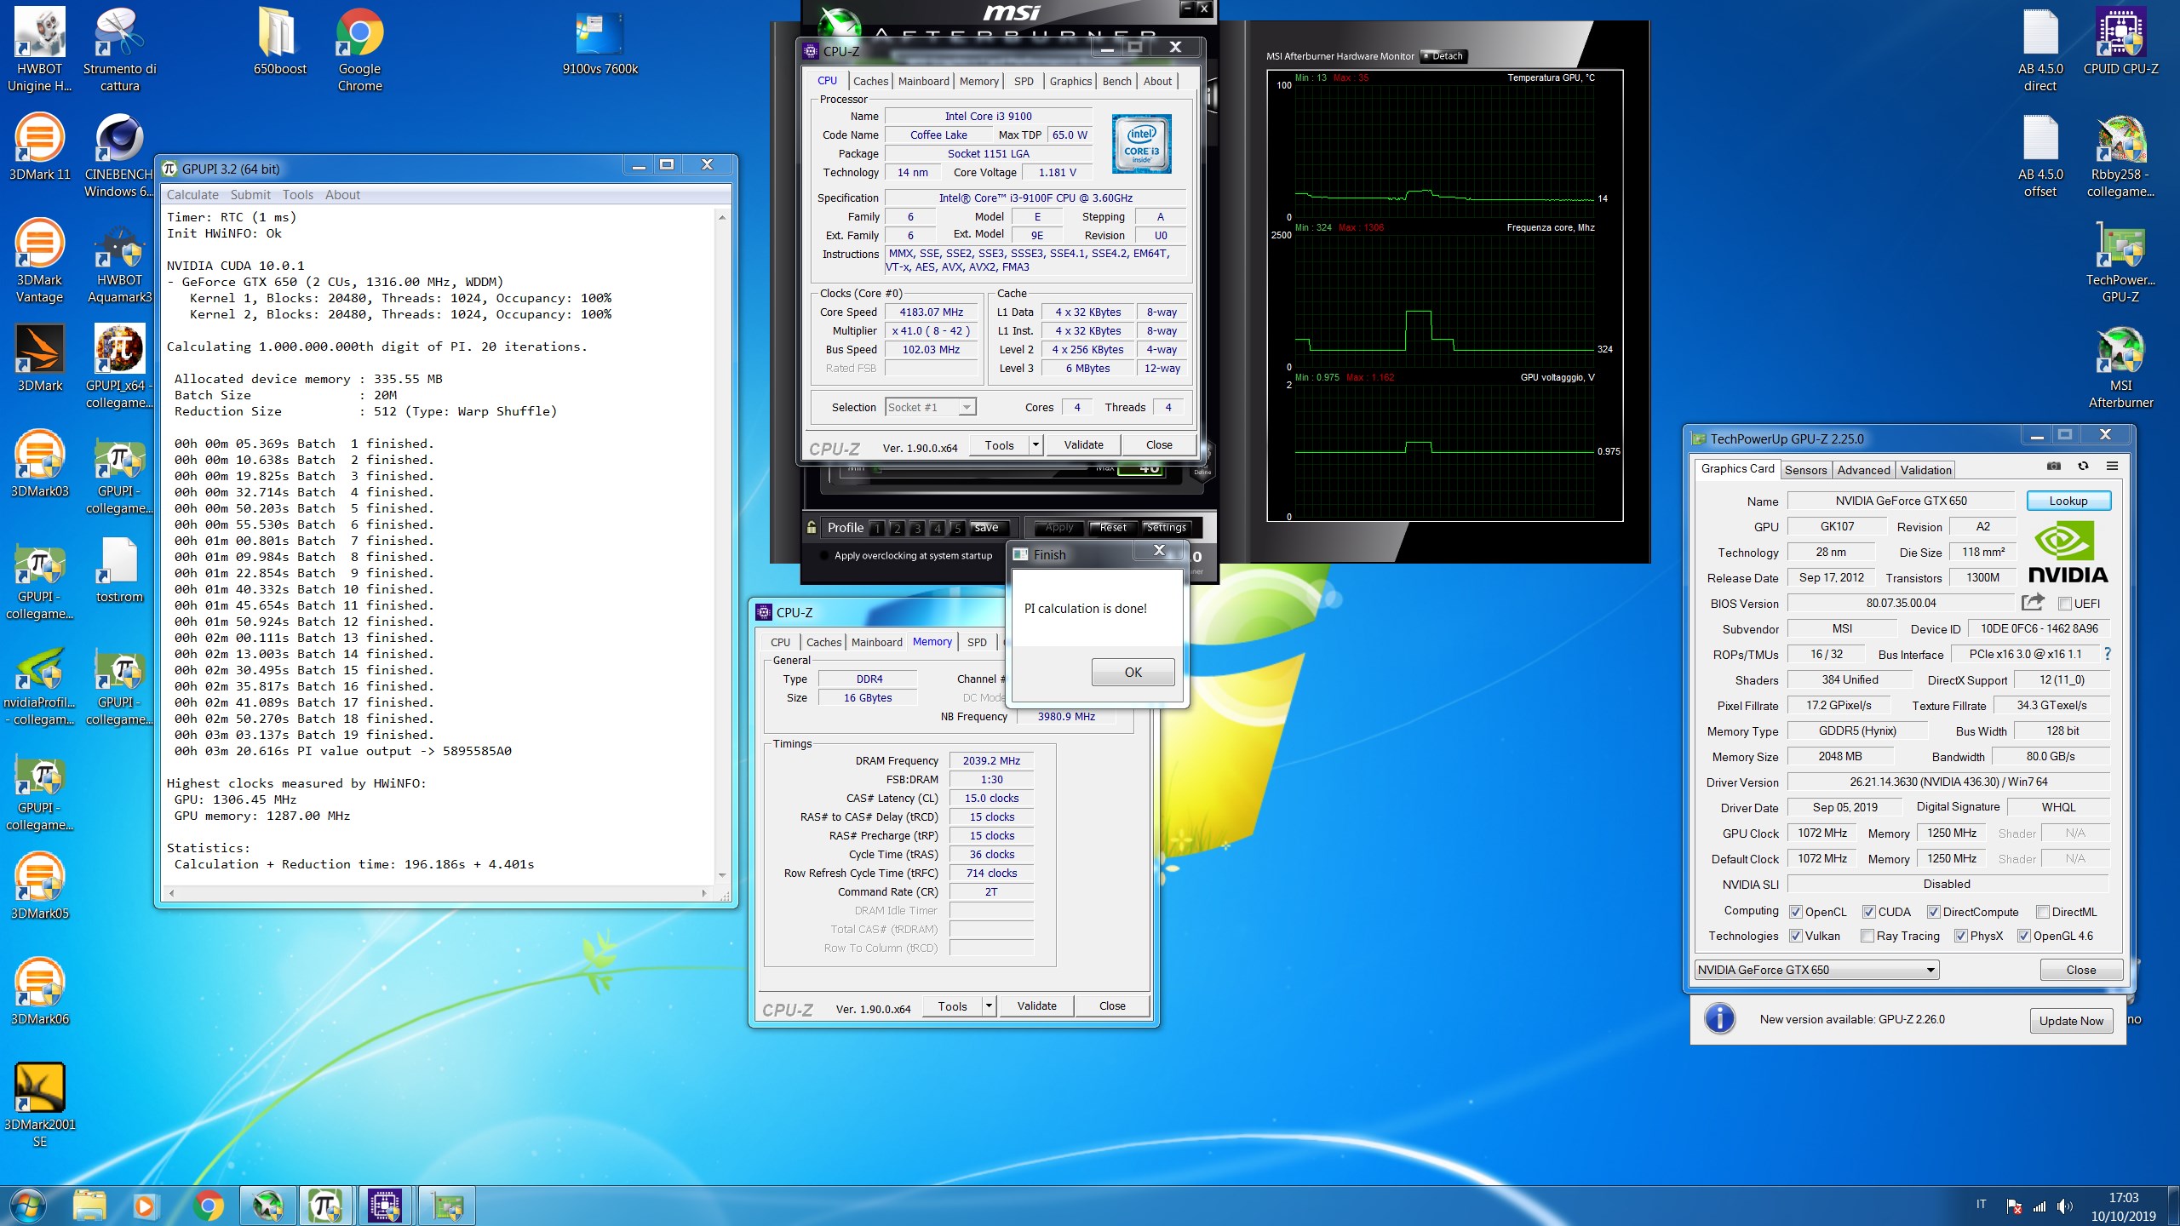Screen dimensions: 2180x1226
Task: Click Lookup button in GPU-Z
Action: coord(2068,501)
